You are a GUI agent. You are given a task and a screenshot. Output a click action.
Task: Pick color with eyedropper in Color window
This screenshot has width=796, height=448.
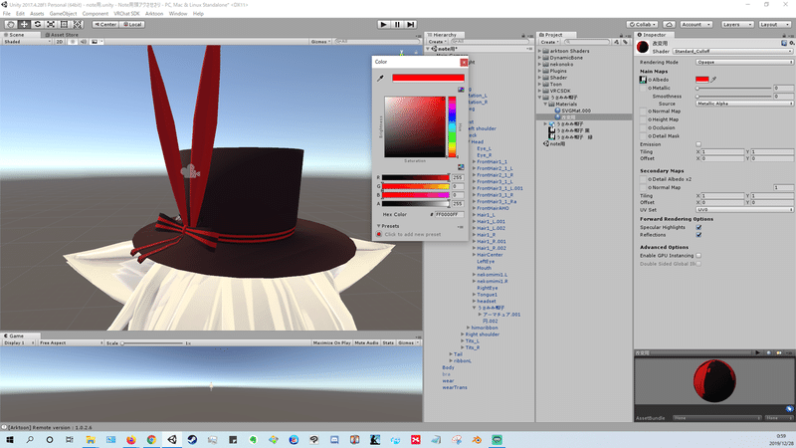pos(380,79)
